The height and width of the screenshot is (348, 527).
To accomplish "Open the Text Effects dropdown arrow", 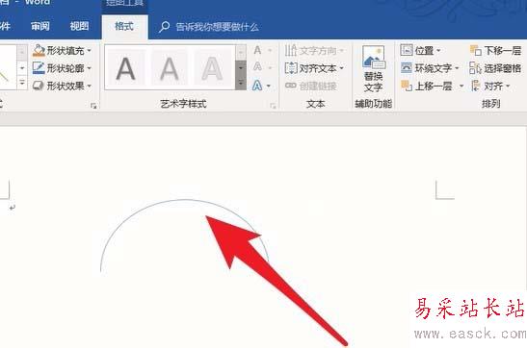I will [x=269, y=86].
